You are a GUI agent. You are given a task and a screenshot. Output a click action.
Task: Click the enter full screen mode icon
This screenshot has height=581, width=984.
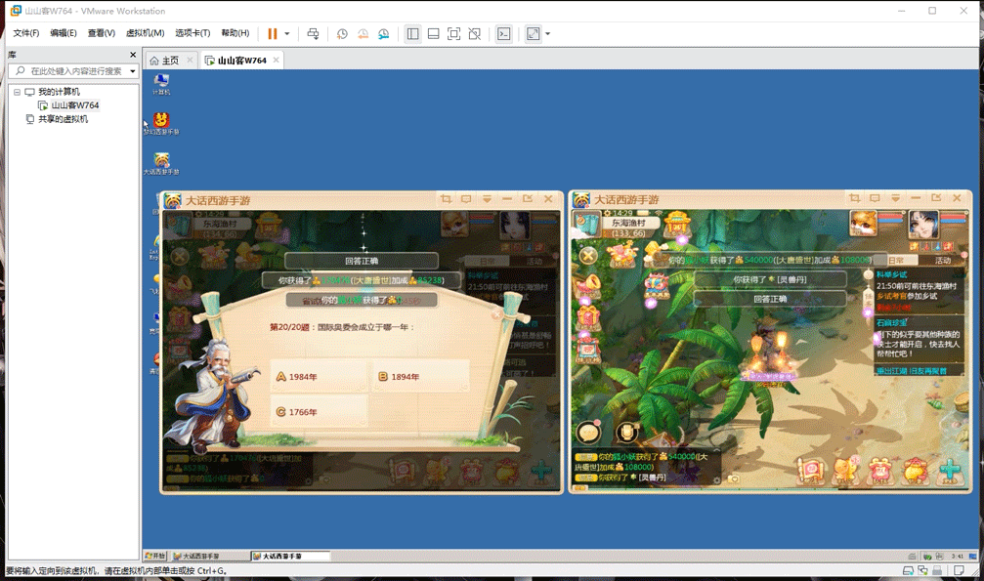tap(453, 34)
